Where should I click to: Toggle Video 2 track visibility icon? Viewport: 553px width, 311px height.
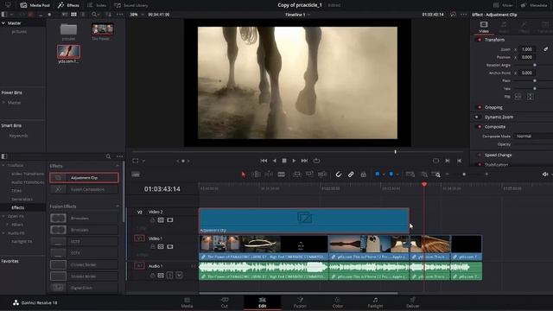170,220
